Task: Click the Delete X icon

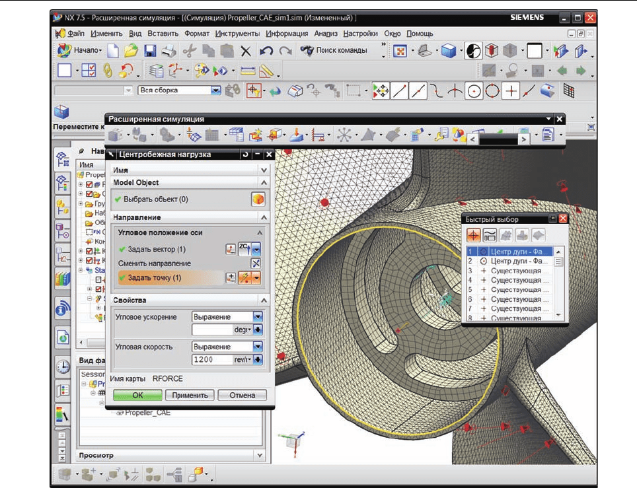Action: point(246,51)
